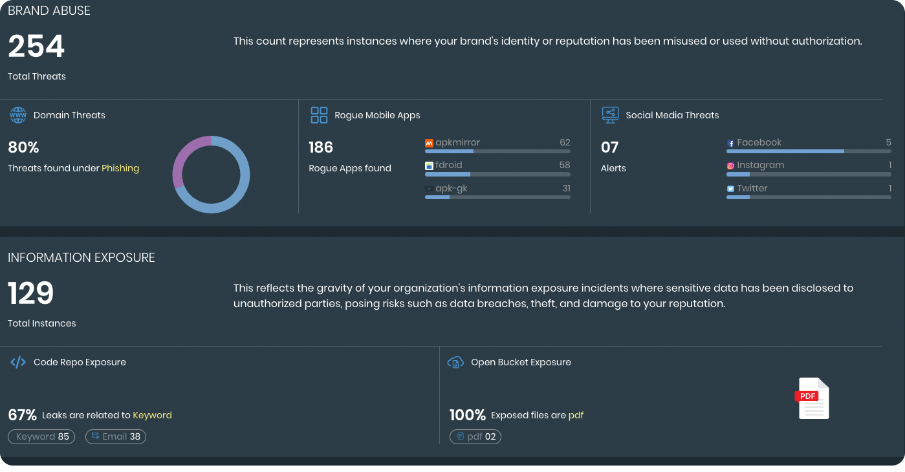The height and width of the screenshot is (472, 905).
Task: Click the large PDF file icon
Action: [x=813, y=398]
